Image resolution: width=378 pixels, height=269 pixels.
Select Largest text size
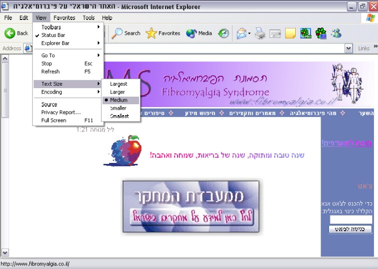[x=121, y=84]
